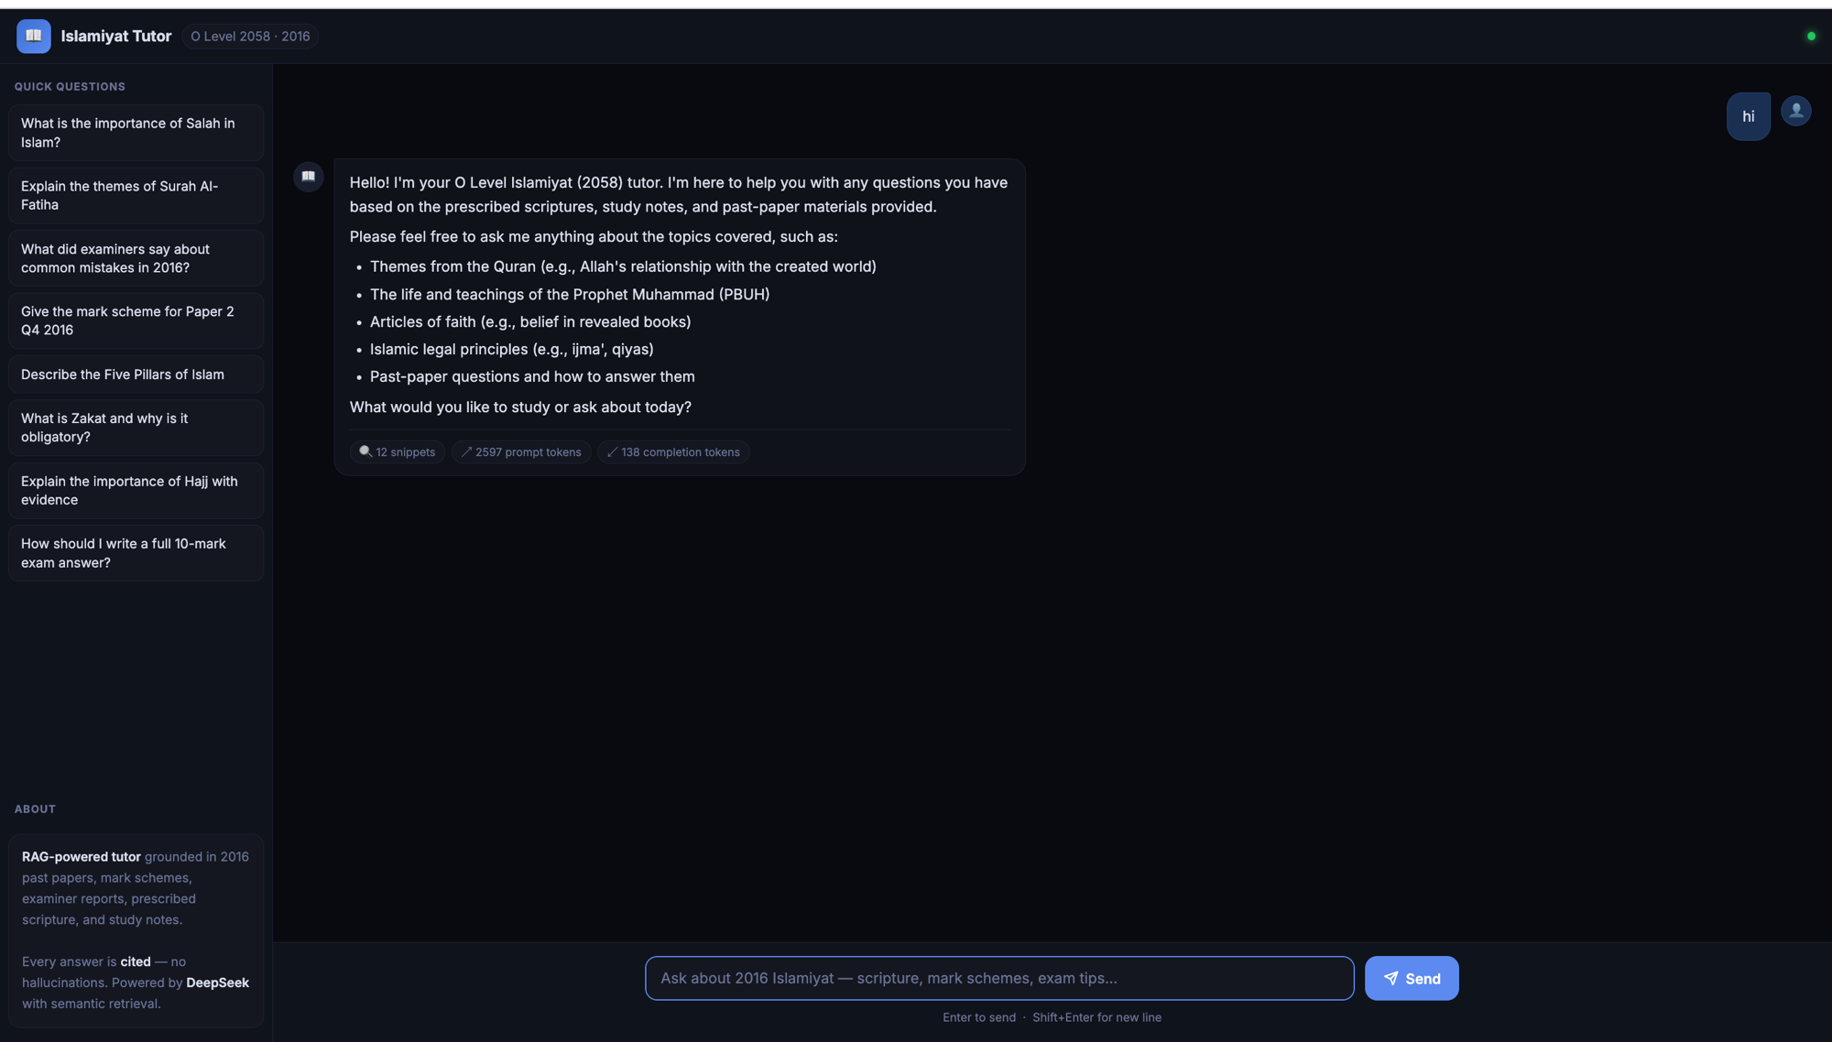Screen dimensions: 1832x1042
Task: Pick 'Describe the Five Pillars of Islam'
Action: click(x=136, y=374)
